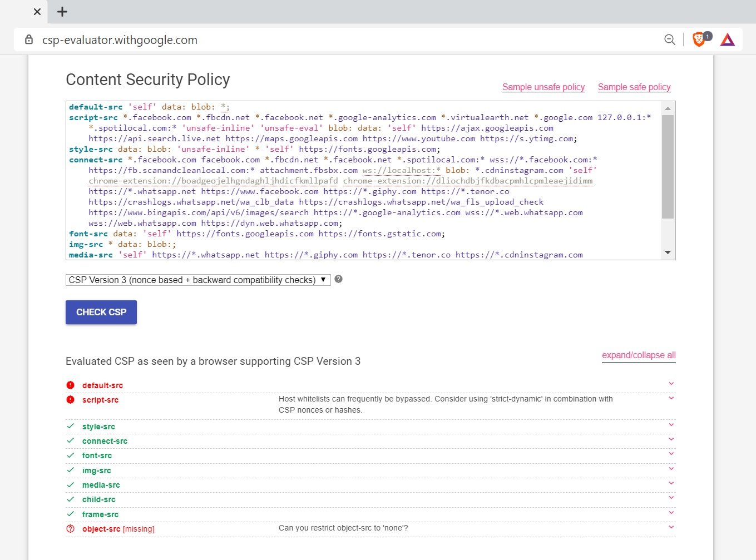Click the CHECK CSP button
Screen dimensions: 756x560
coord(101,313)
